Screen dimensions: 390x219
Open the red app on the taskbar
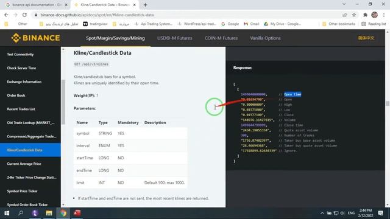77,213
